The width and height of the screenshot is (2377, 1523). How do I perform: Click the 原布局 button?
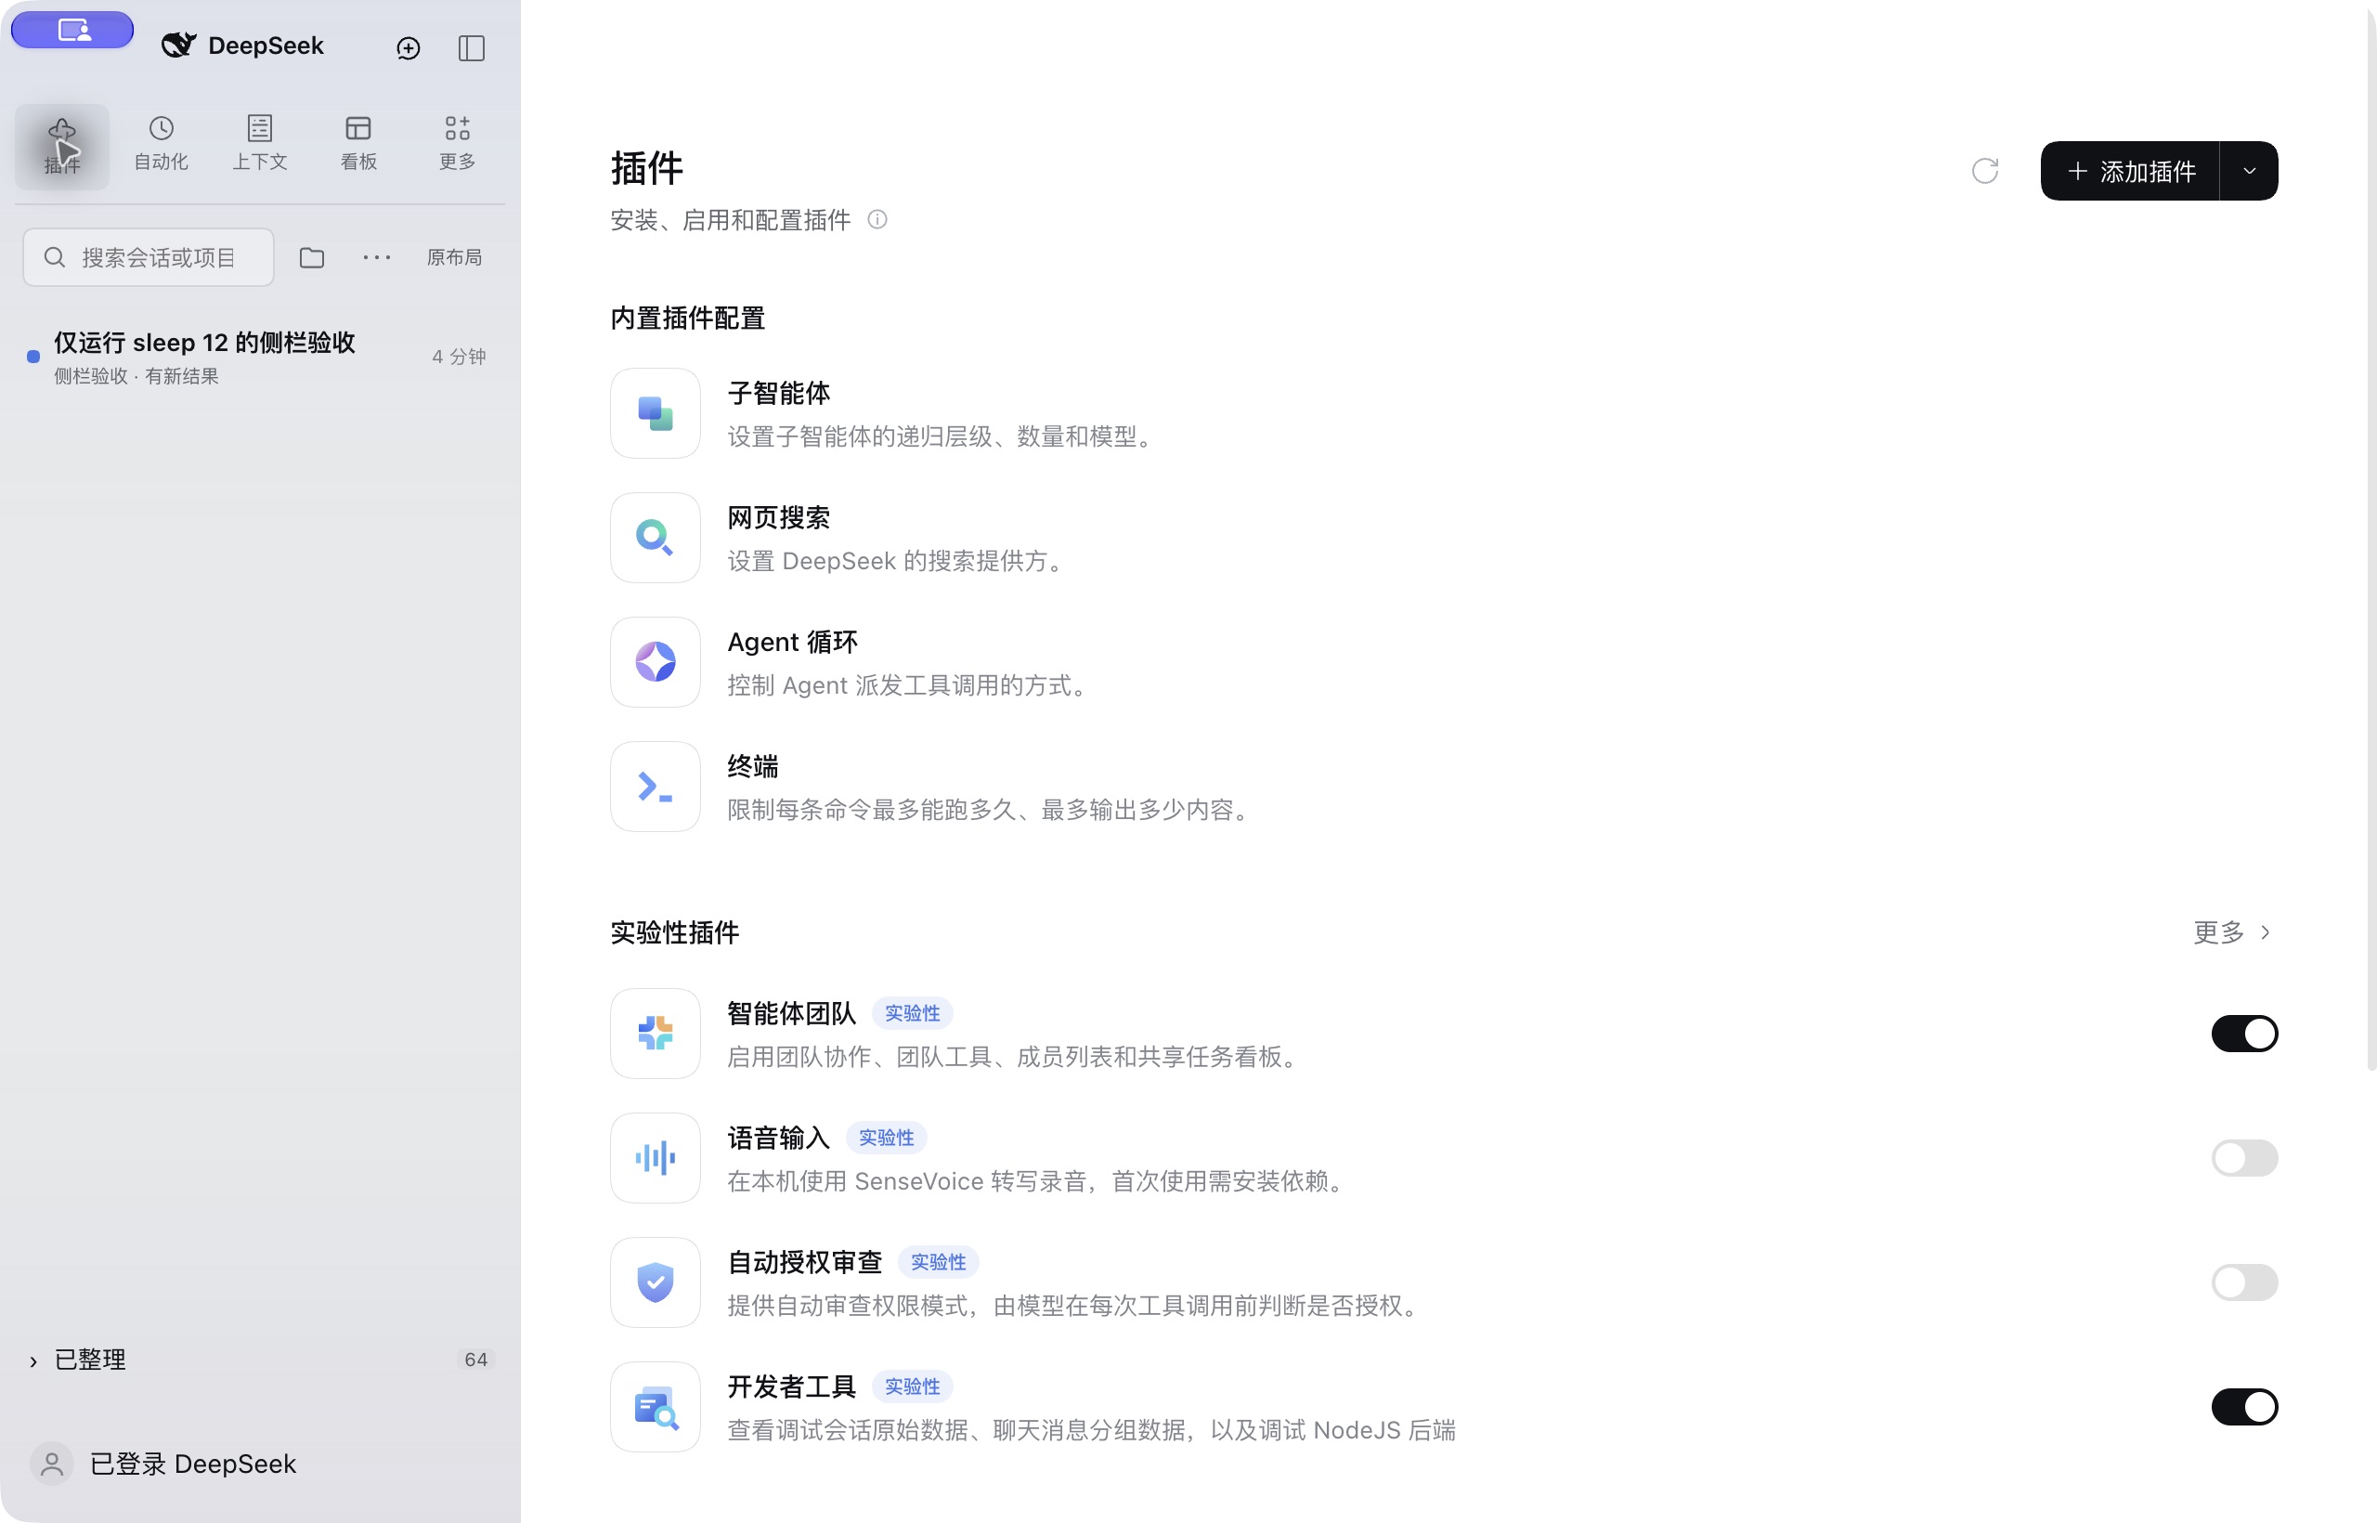(455, 257)
